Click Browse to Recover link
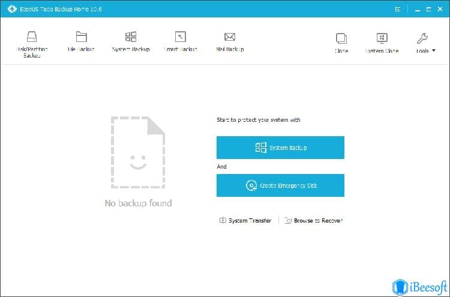Screen dimensions: 450x297 314,220
